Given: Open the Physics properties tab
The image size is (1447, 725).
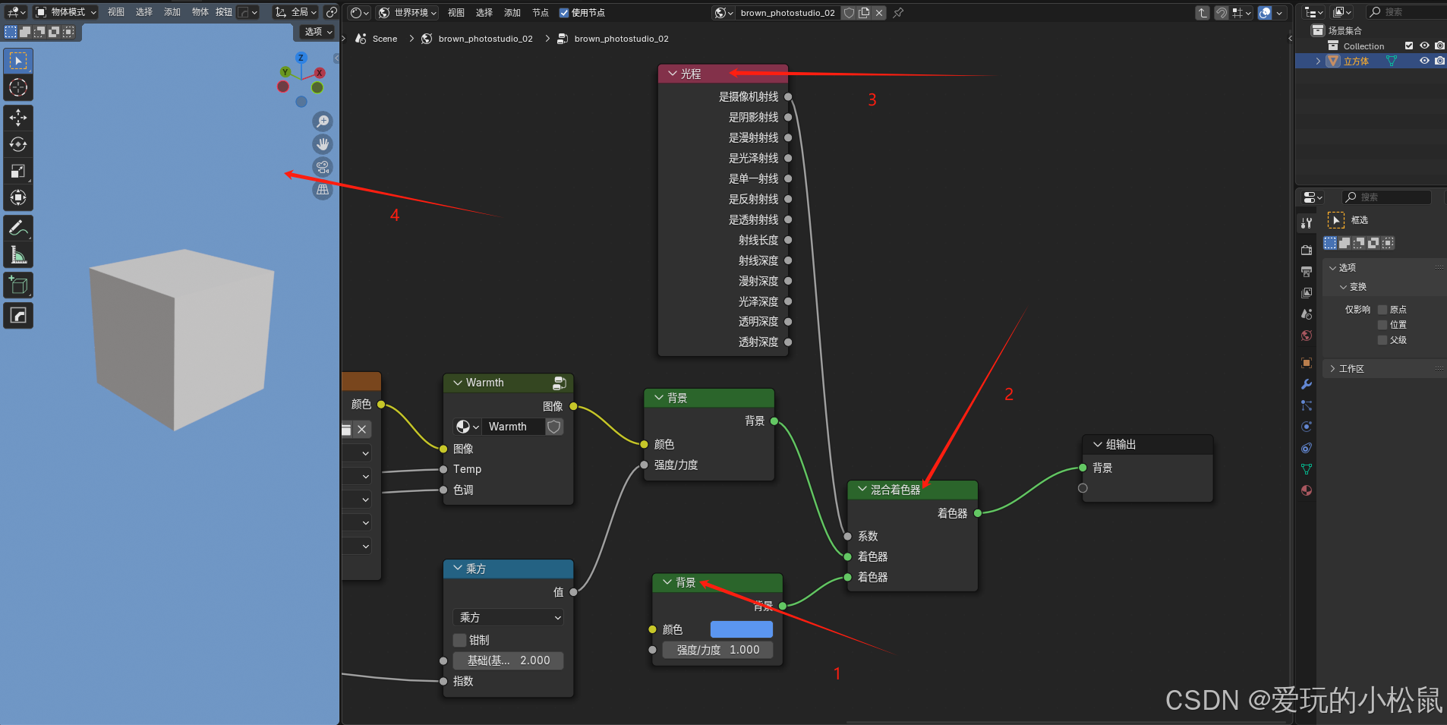Looking at the screenshot, I should point(1307,427).
